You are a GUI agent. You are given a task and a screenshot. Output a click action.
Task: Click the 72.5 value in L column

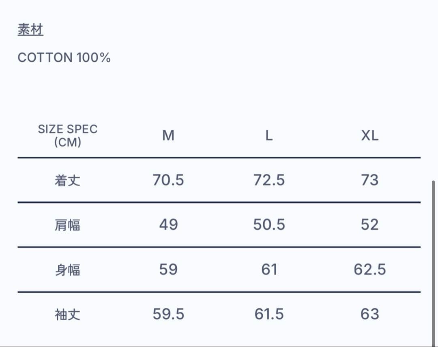pos(269,180)
